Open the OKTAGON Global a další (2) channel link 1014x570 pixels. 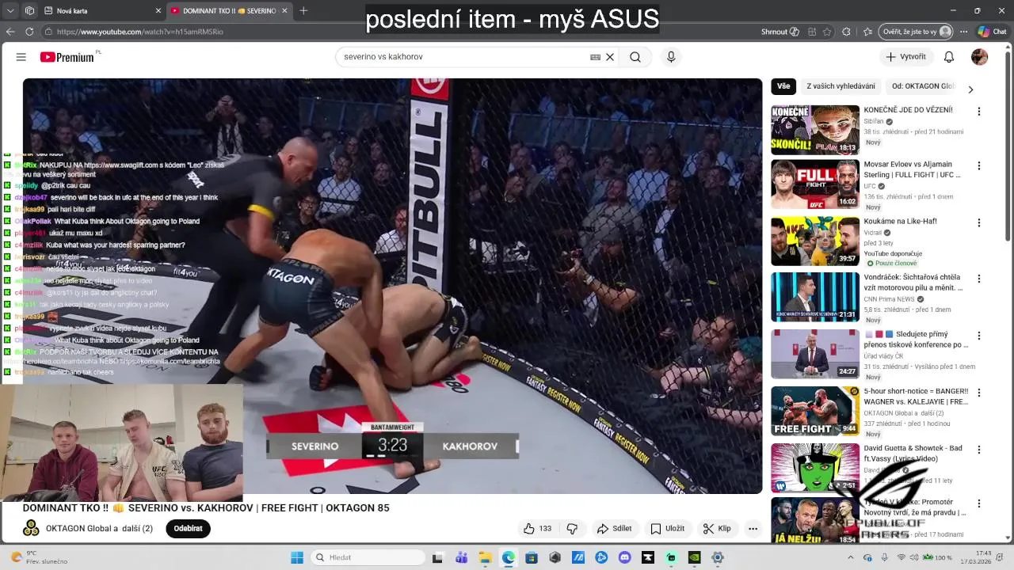coord(99,529)
